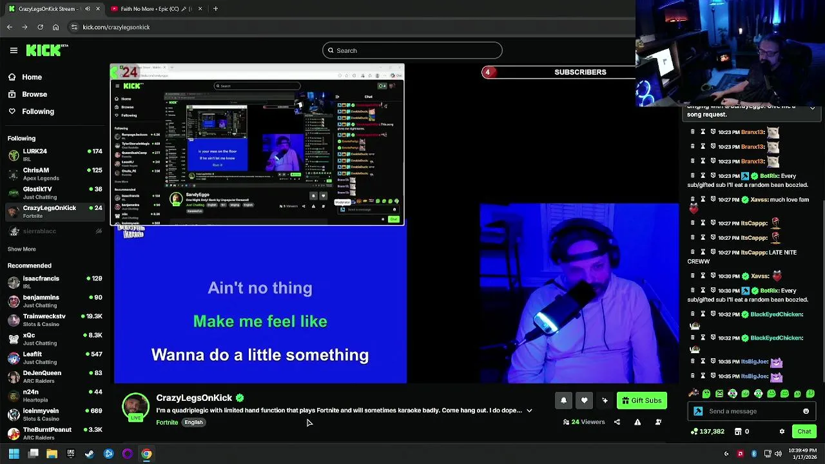Click the heart follow button
The height and width of the screenshot is (464, 825).
[584, 400]
